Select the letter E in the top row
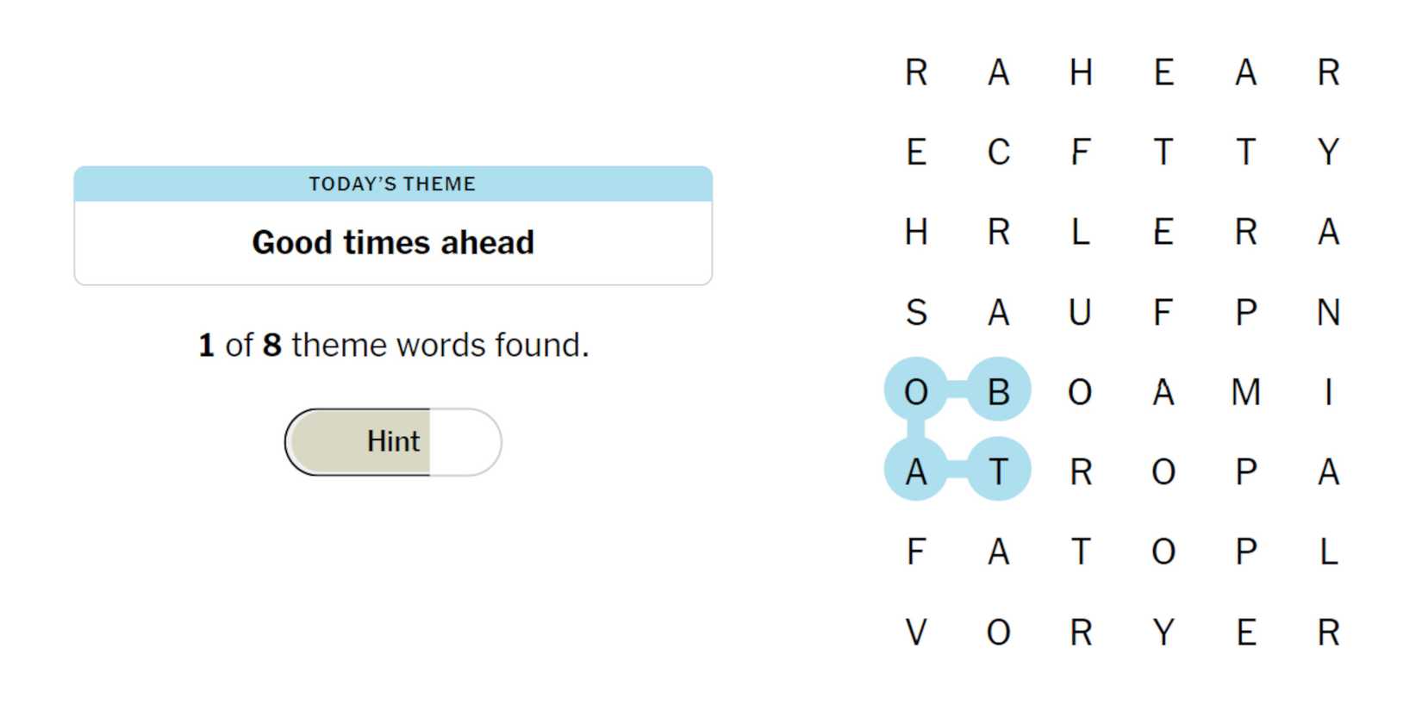The width and height of the screenshot is (1422, 711). click(1163, 72)
